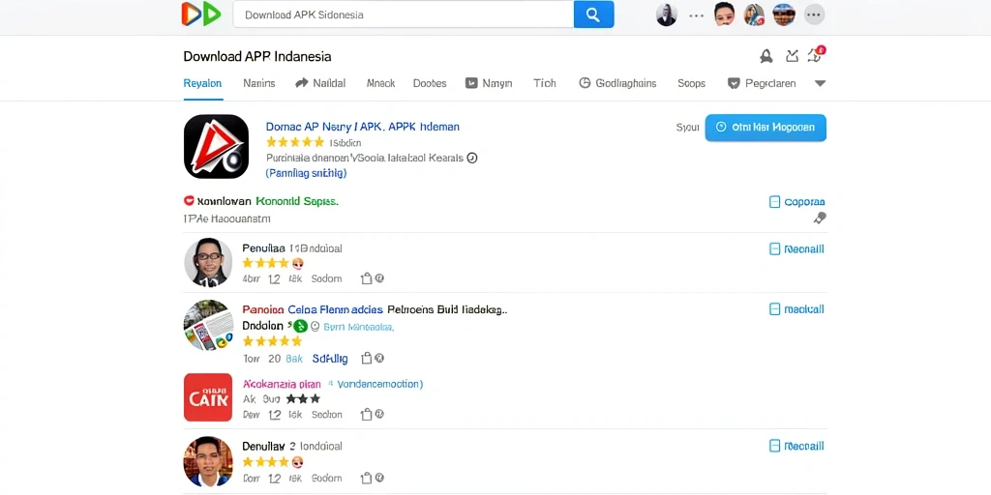Select the Mnack tab

380,83
